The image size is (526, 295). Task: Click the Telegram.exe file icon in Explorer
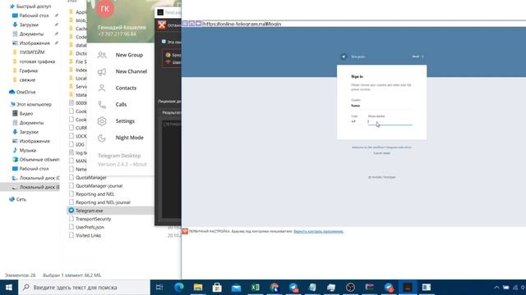pos(72,211)
